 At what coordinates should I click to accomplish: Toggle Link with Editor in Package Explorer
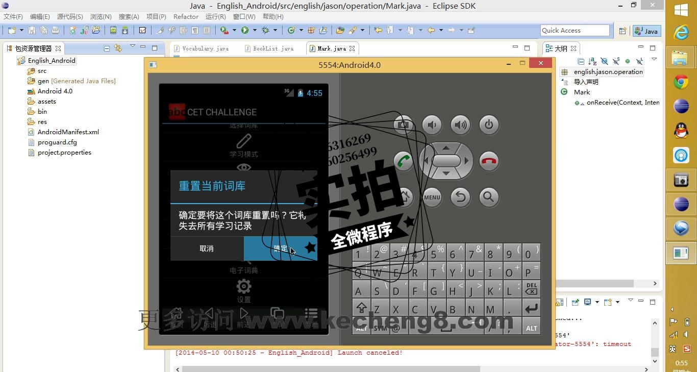118,48
